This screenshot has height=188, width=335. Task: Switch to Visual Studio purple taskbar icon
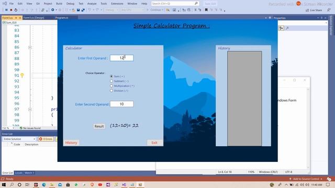pyautogui.click(x=124, y=184)
